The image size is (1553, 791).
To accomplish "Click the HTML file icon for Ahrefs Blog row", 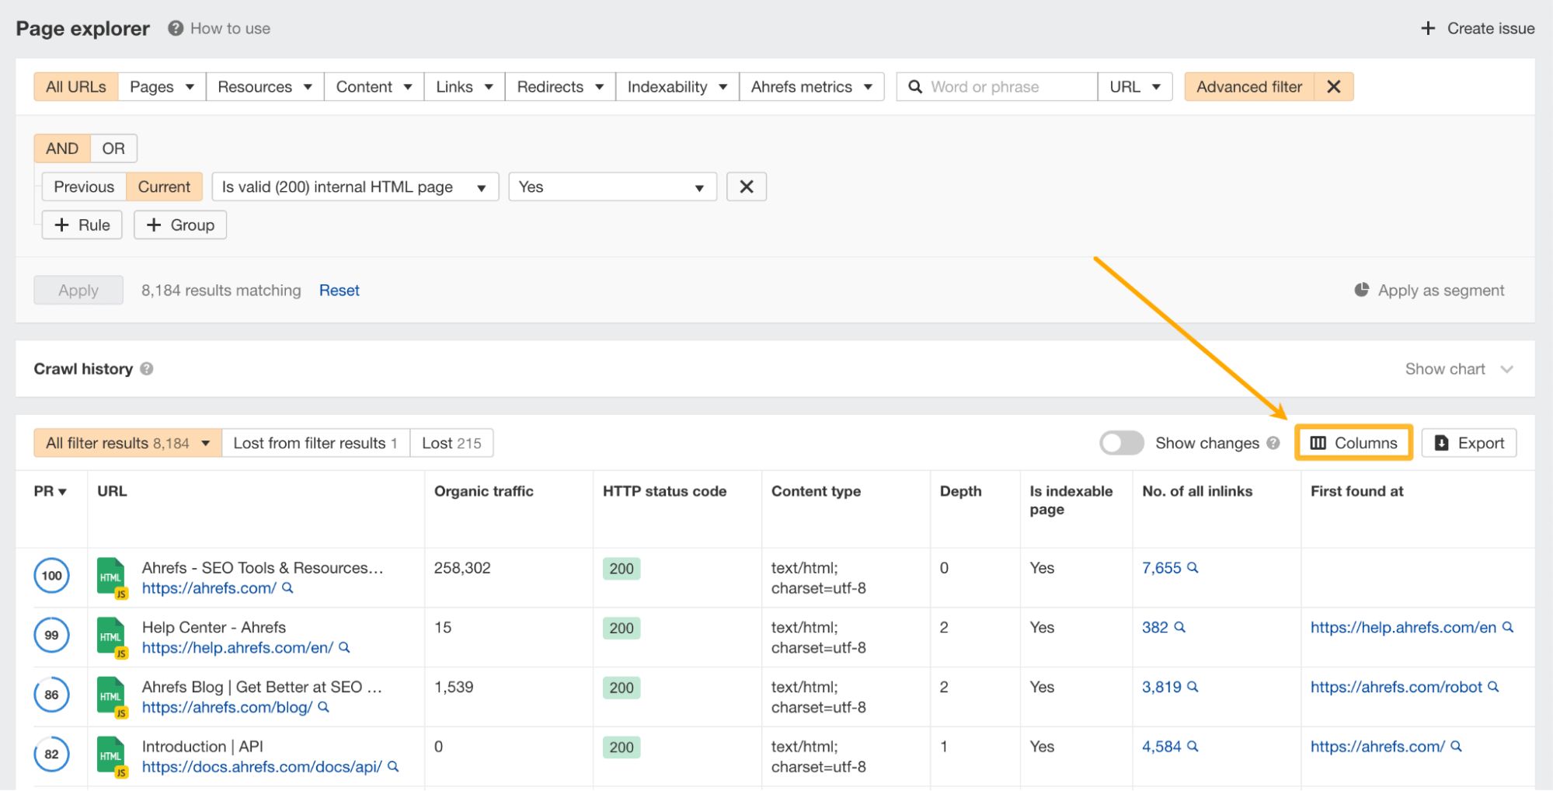I will pos(111,697).
